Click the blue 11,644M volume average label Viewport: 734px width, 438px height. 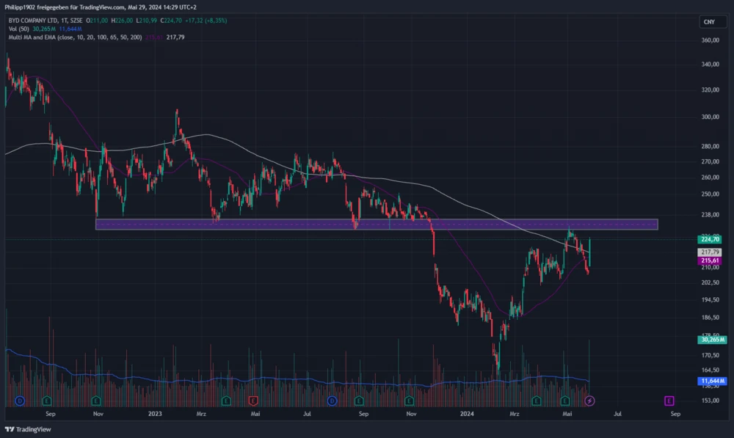tap(709, 382)
